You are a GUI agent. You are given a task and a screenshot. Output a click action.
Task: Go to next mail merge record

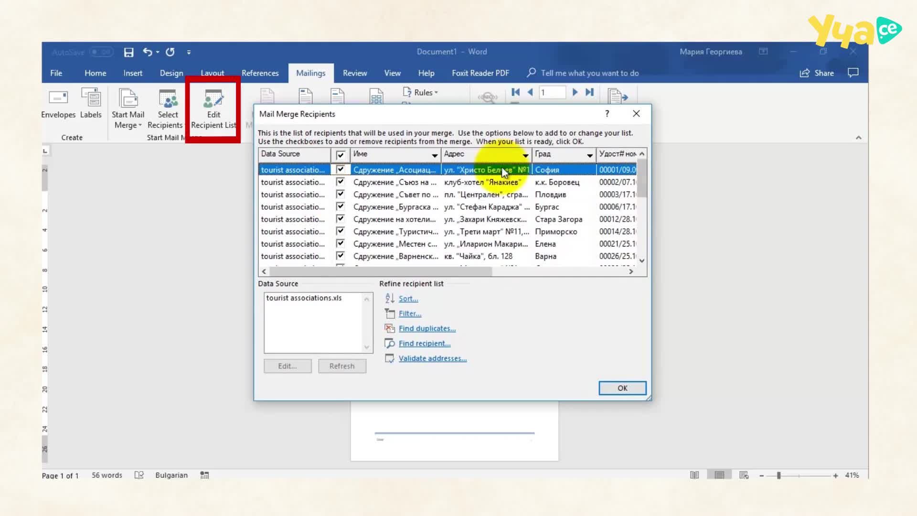[575, 92]
